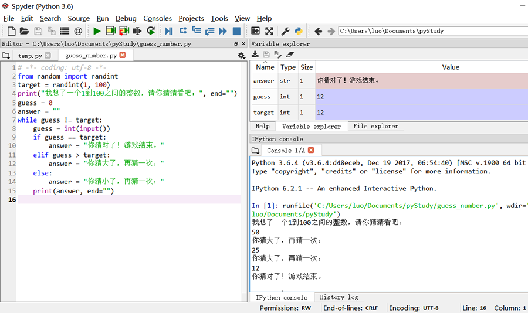Close the Console 1/A tab
The height and width of the screenshot is (313, 528).
click(311, 150)
